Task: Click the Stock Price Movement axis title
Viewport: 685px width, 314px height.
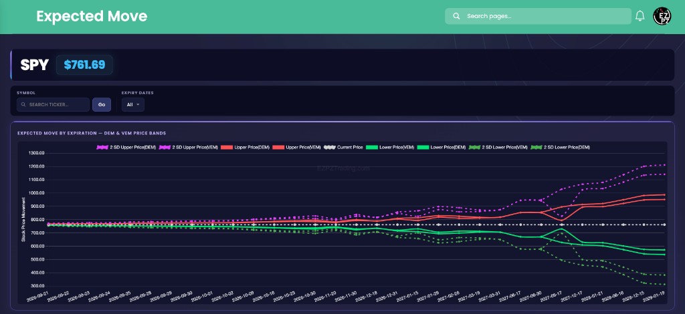Action: click(23, 220)
